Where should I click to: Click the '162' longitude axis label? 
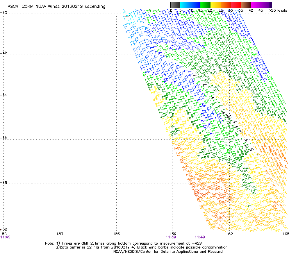tap(230, 234)
